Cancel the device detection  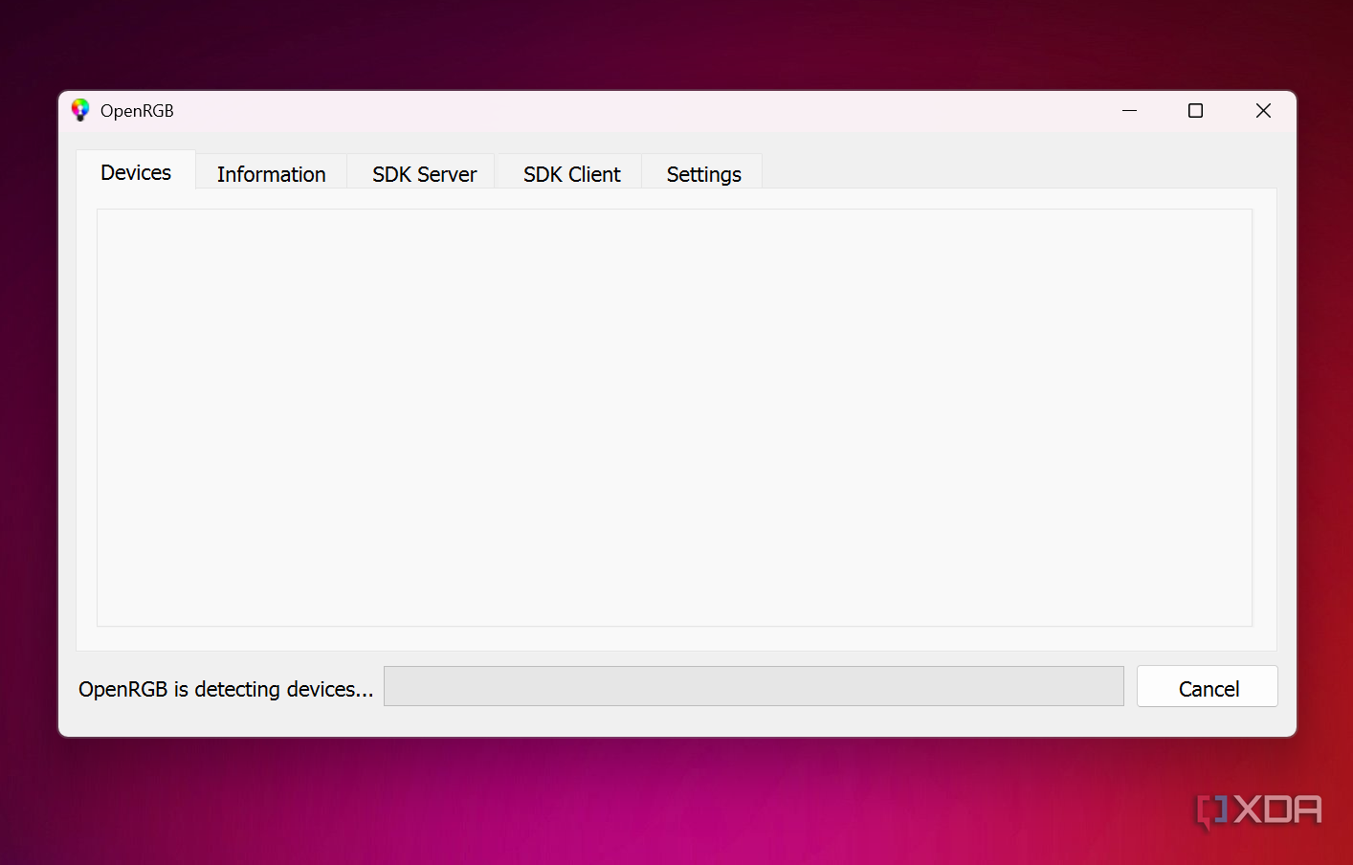1208,687
